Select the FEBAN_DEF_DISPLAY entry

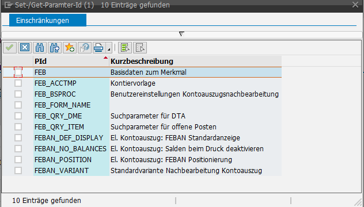click(69, 137)
